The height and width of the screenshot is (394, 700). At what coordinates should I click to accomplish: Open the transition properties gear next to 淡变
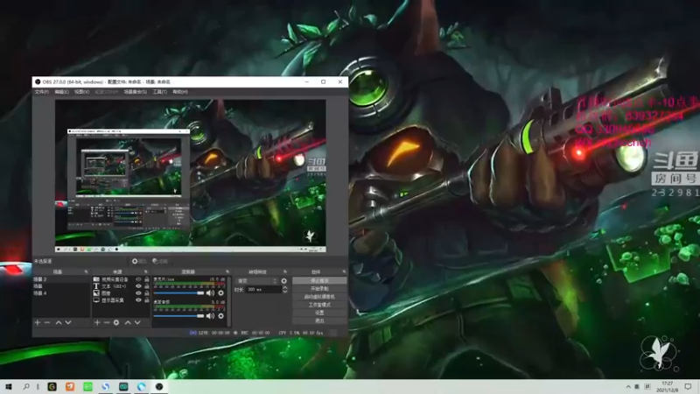[x=283, y=281]
